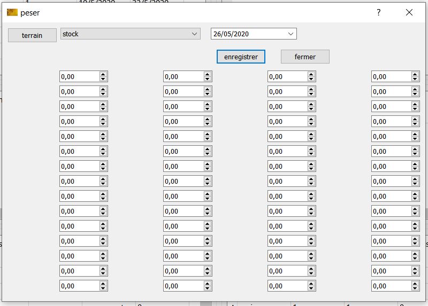Screen dimensions: 428x306
Task: Increase second column first row spinner
Action: (x=208, y=74)
